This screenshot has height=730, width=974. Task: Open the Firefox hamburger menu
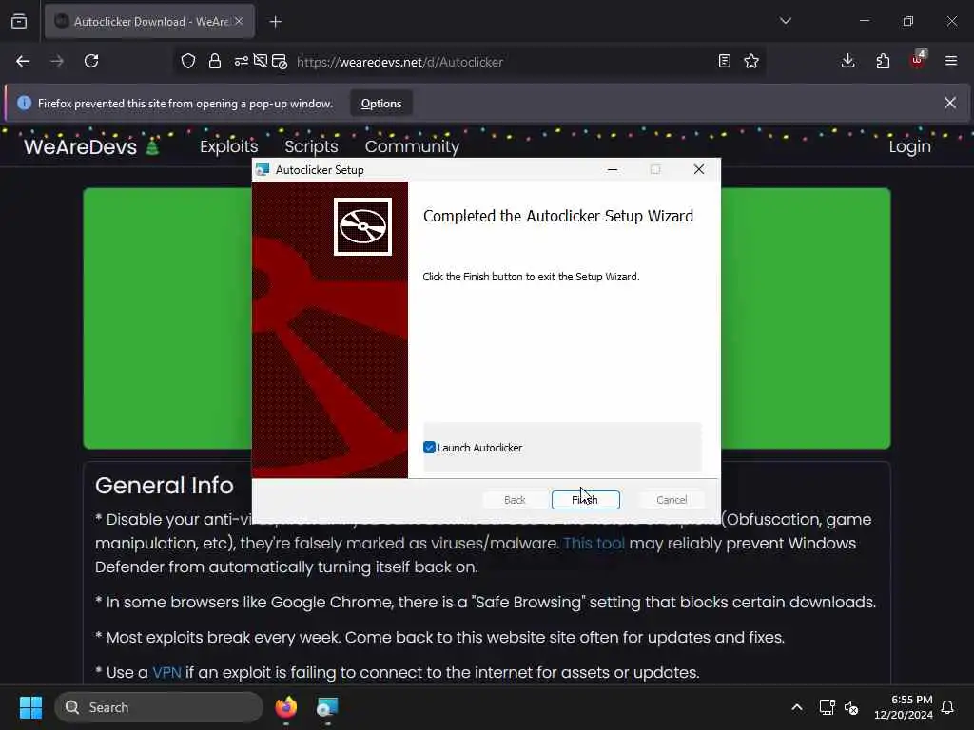[x=951, y=61]
